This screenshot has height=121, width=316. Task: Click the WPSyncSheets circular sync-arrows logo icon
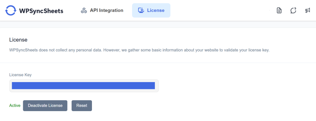click(x=10, y=10)
